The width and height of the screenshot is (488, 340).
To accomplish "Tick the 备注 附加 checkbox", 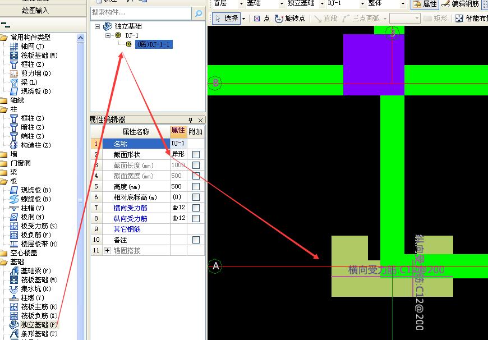I will [x=196, y=240].
